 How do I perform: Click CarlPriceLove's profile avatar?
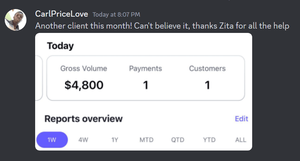click(16, 20)
